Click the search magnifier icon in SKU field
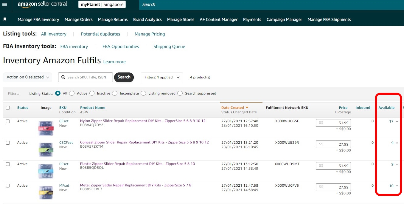Screen dimensions: 404x204 pyautogui.click(x=63, y=77)
